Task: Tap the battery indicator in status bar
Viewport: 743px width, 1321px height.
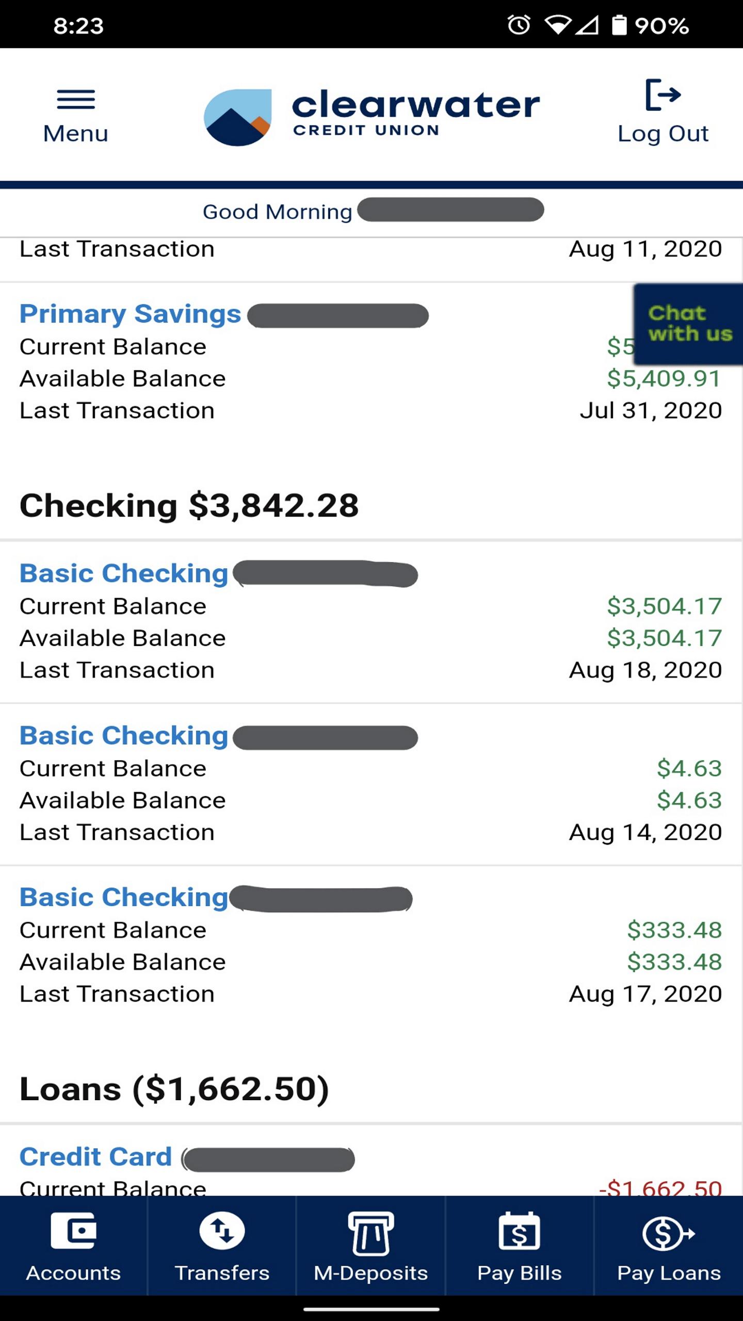Action: [x=619, y=25]
